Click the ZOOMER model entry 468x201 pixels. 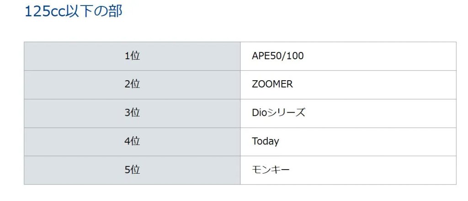pyautogui.click(x=272, y=84)
